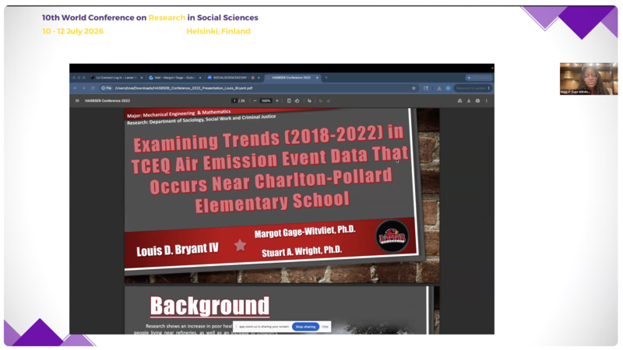This screenshot has width=623, height=350.
Task: Open the browser profile avatar
Action: pos(448,88)
